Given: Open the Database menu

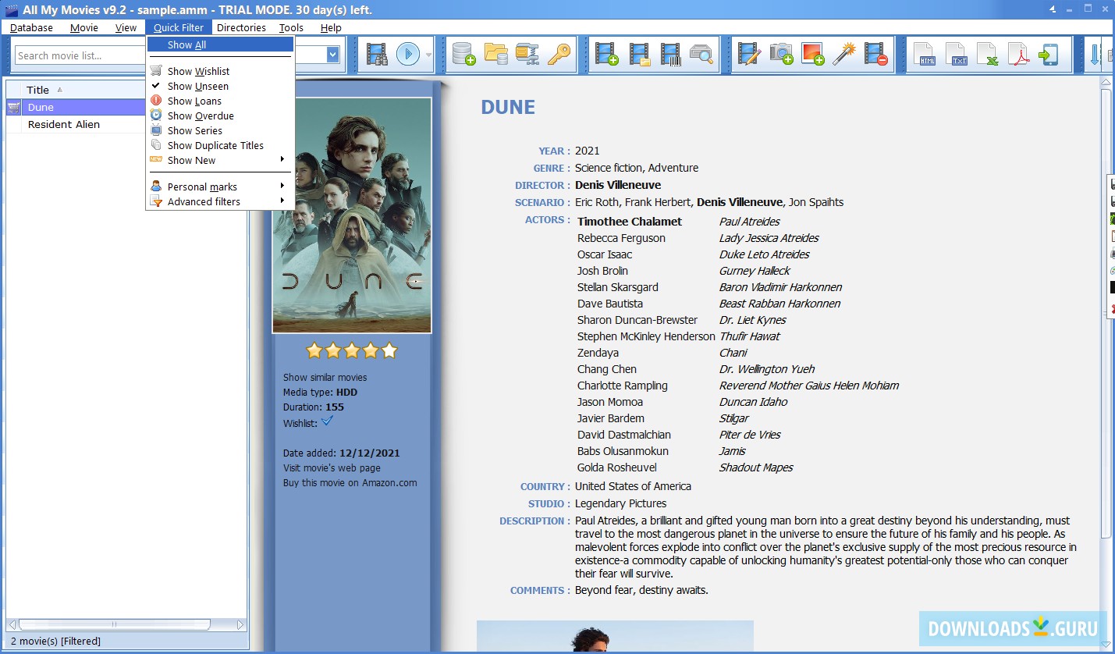Looking at the screenshot, I should (31, 27).
